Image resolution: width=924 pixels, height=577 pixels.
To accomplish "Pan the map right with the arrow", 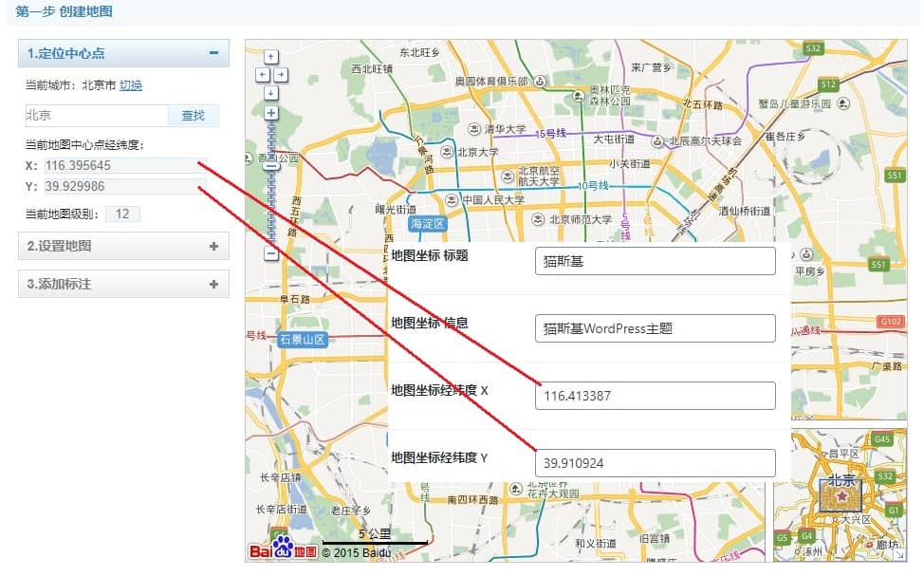I will [281, 74].
